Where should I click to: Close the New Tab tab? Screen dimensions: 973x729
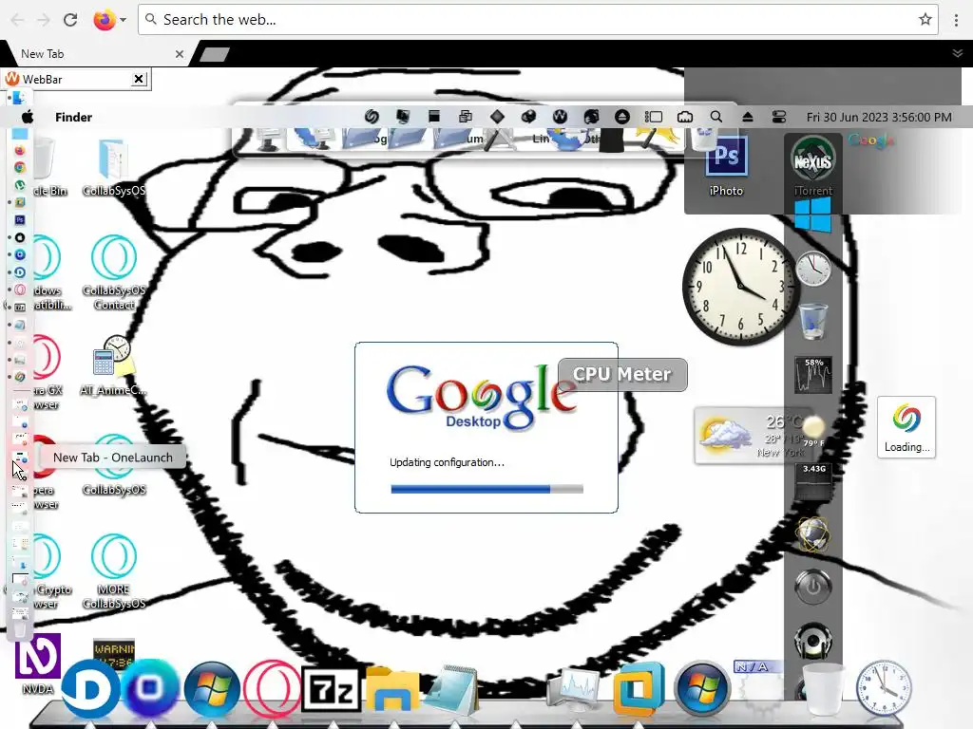click(180, 54)
